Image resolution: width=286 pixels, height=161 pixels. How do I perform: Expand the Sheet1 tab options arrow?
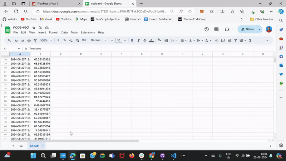click(x=43, y=146)
